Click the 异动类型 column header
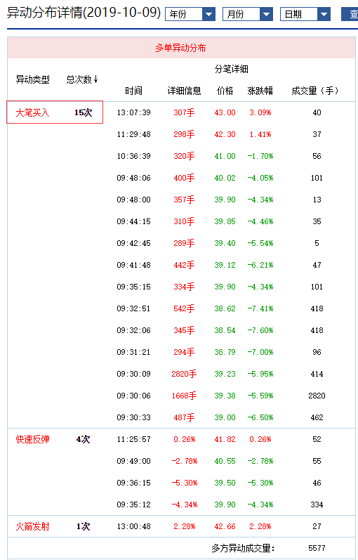Viewport: 358px width, 560px height. point(32,79)
